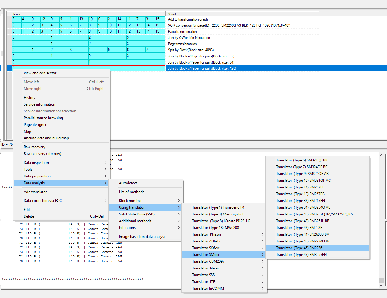Click the Items column header
The width and height of the screenshot is (387, 298).
tap(89, 14)
